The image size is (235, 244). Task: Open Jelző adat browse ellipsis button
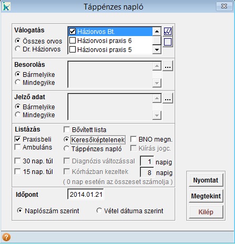coord(168,99)
